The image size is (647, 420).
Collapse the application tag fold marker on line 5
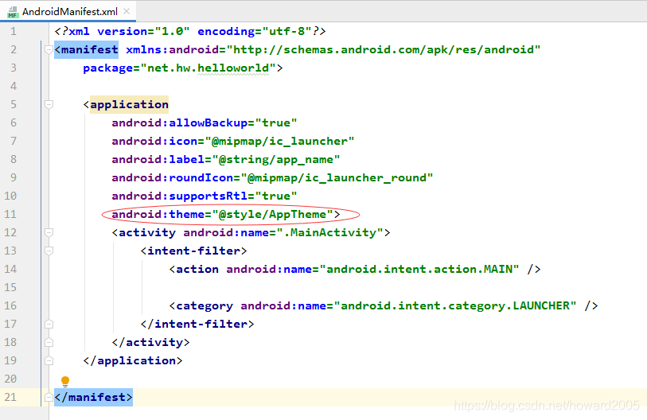49,104
